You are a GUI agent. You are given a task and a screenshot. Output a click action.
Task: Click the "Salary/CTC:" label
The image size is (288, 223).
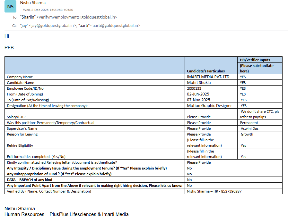(x=16, y=117)
